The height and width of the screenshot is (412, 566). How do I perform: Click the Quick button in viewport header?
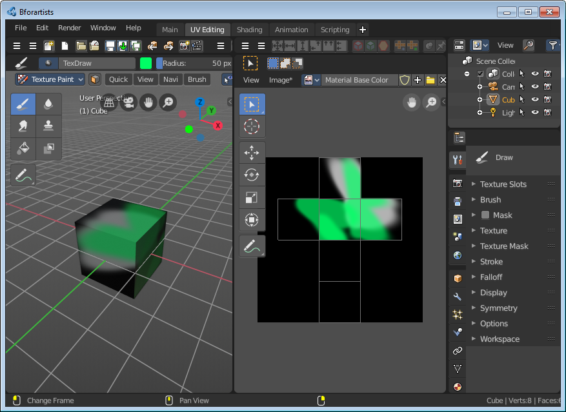pos(118,79)
